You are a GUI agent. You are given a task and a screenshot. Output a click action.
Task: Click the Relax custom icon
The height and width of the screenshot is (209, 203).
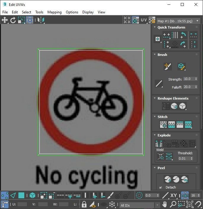click(183, 106)
